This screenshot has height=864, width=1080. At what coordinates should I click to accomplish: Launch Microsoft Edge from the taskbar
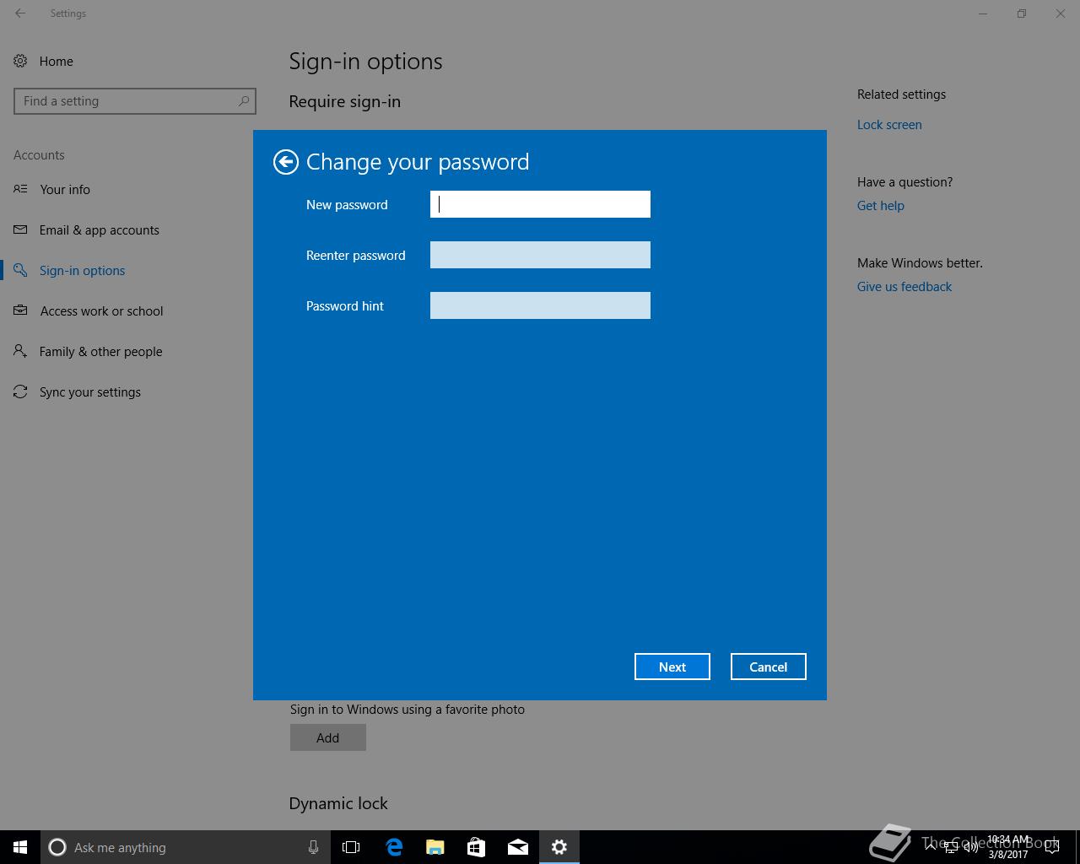coord(394,847)
